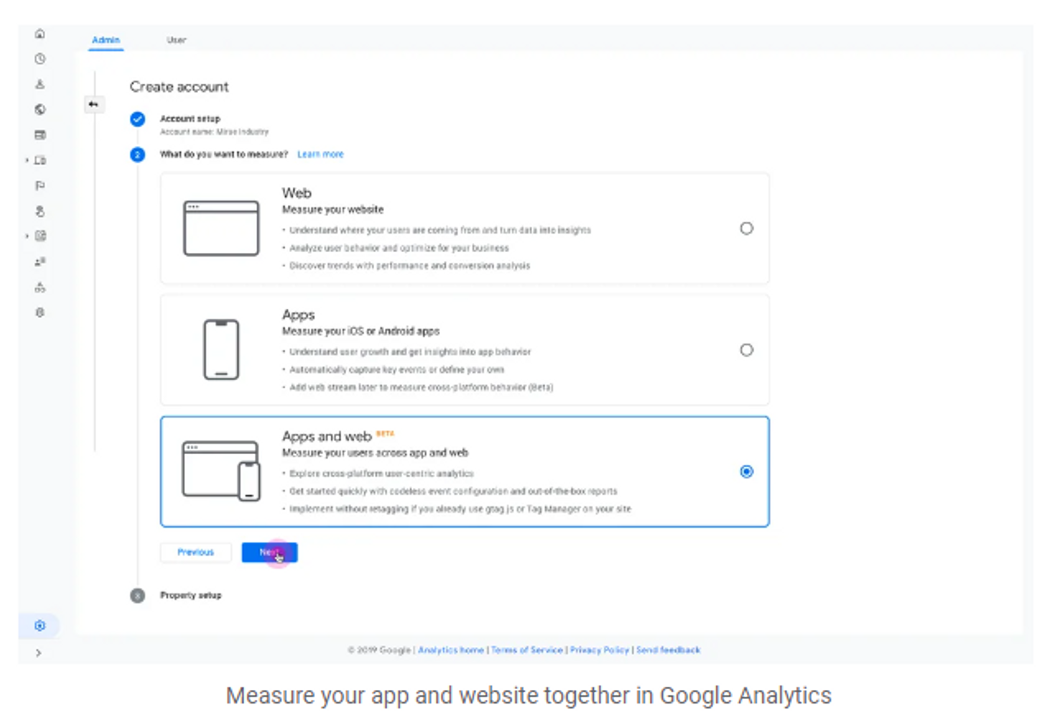Open the Learn more link
The width and height of the screenshot is (1048, 718).
click(x=320, y=154)
